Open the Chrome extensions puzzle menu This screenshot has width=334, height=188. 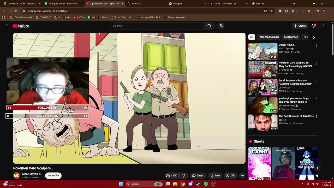(299, 11)
